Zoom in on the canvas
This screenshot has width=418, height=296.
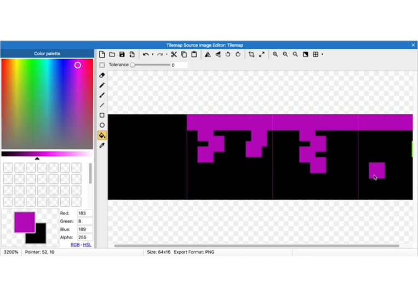point(275,55)
